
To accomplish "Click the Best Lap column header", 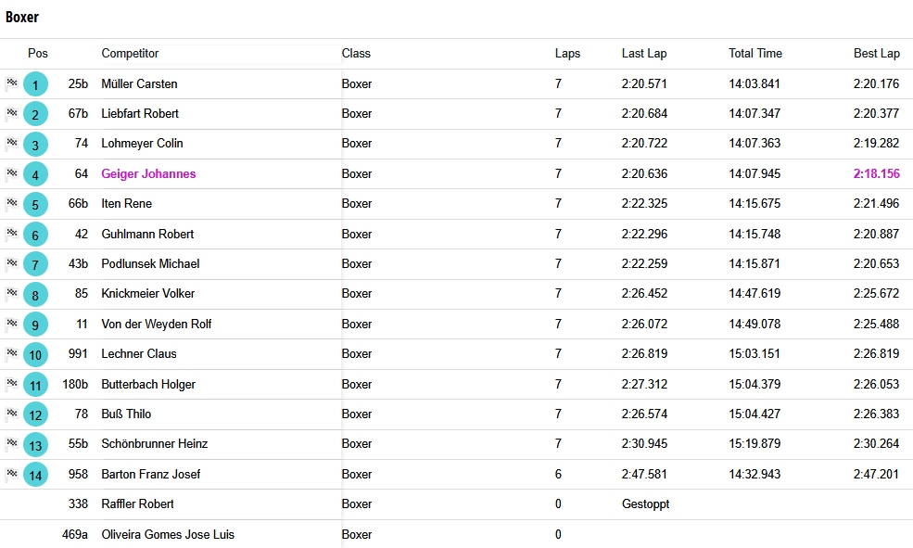I will click(876, 54).
